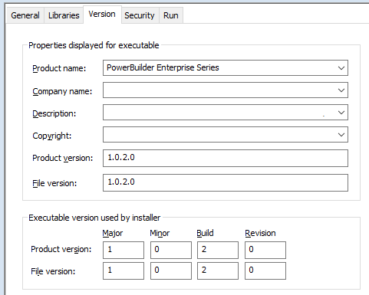Click the 'Copyright:' label

click(52, 136)
